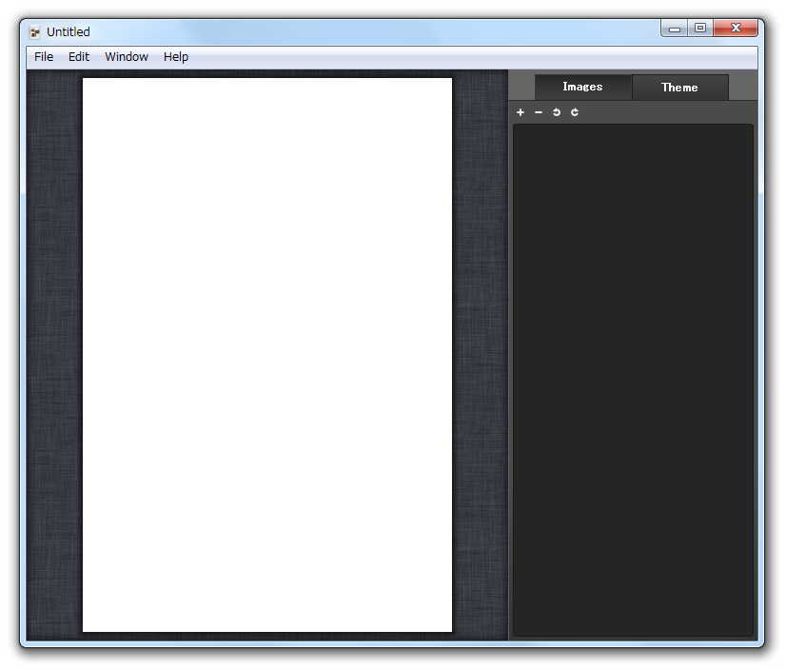The width and height of the screenshot is (786, 670).
Task: Click the blank white collage canvas
Action: pos(267,355)
